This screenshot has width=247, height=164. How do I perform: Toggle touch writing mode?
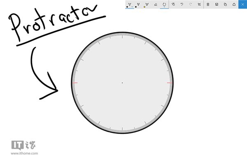173,5
